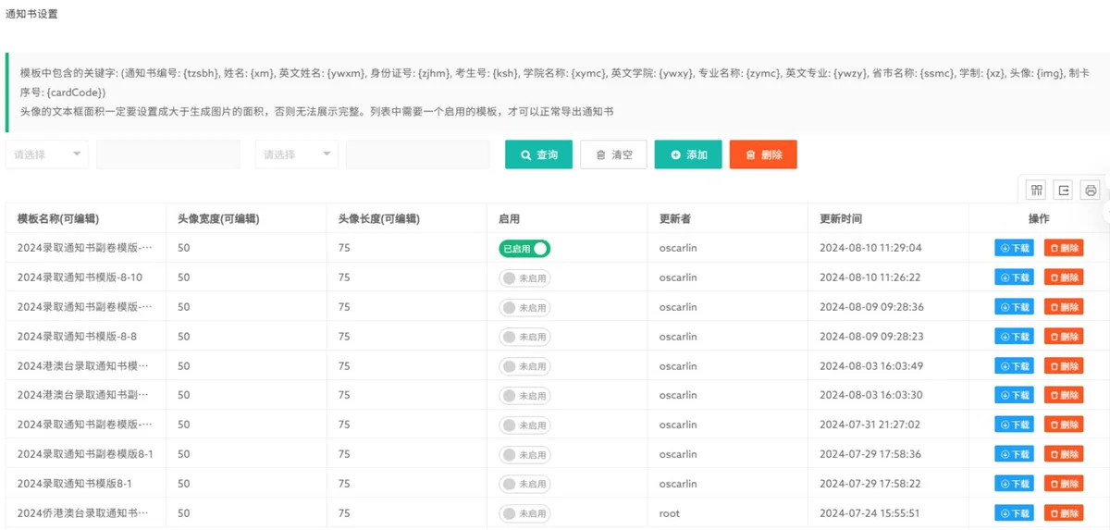Image resolution: width=1110 pixels, height=530 pixels.
Task: Click the timestamp 2024-08-10 11:26:22
Action: click(x=870, y=277)
